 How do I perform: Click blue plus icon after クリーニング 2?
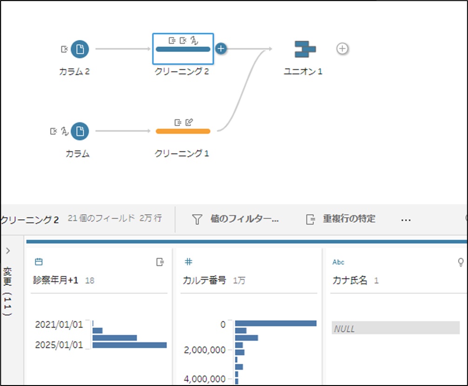coord(221,48)
